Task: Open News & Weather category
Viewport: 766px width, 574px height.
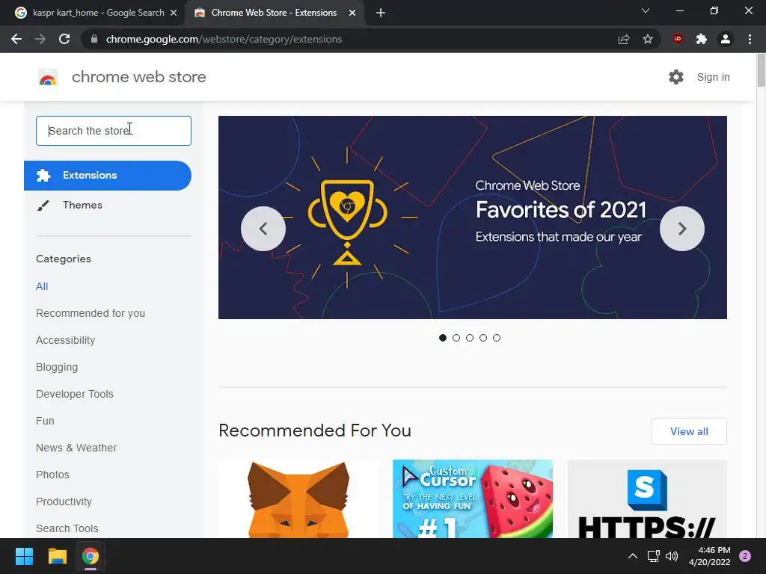Action: point(76,448)
